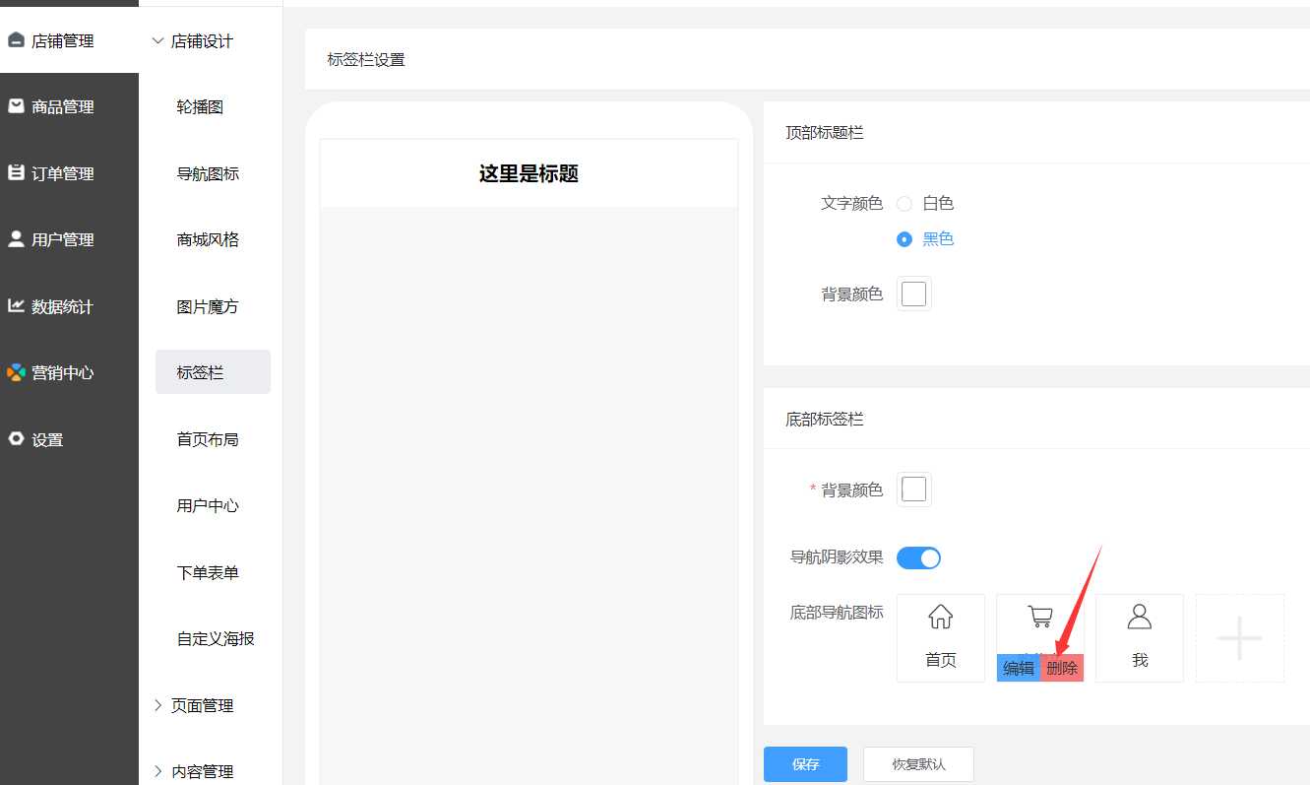Click the 标签栏设置 heading
Viewport: 1310px width, 785px height.
pyautogui.click(x=366, y=60)
